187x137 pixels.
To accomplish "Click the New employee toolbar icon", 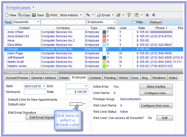I will (x=7, y=15).
